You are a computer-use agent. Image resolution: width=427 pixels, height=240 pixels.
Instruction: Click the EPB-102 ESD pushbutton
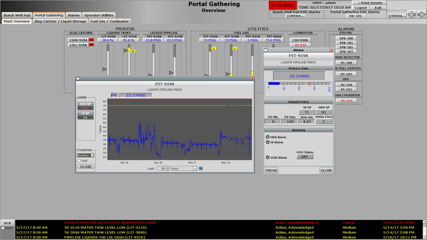coord(346,47)
